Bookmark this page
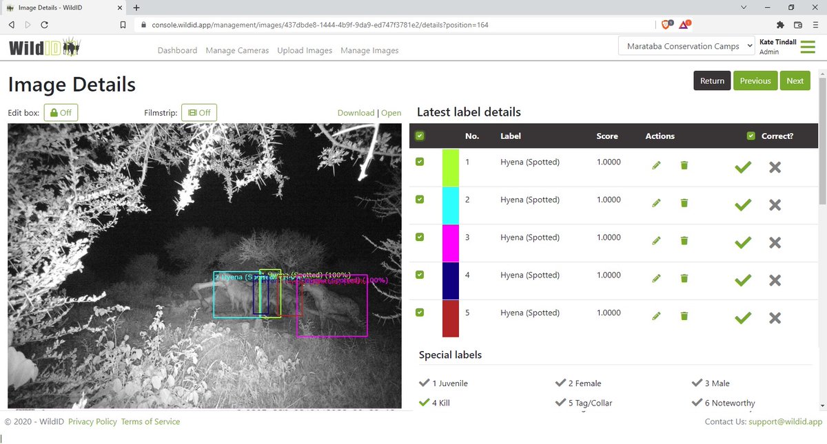This screenshot has height=444, width=827. click(123, 24)
